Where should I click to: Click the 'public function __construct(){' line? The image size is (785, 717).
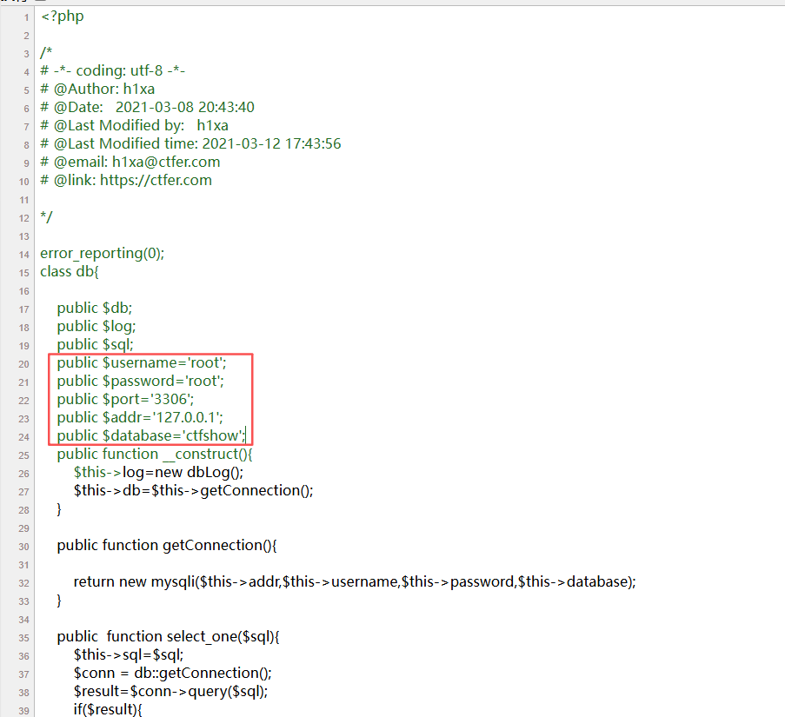[x=155, y=455]
